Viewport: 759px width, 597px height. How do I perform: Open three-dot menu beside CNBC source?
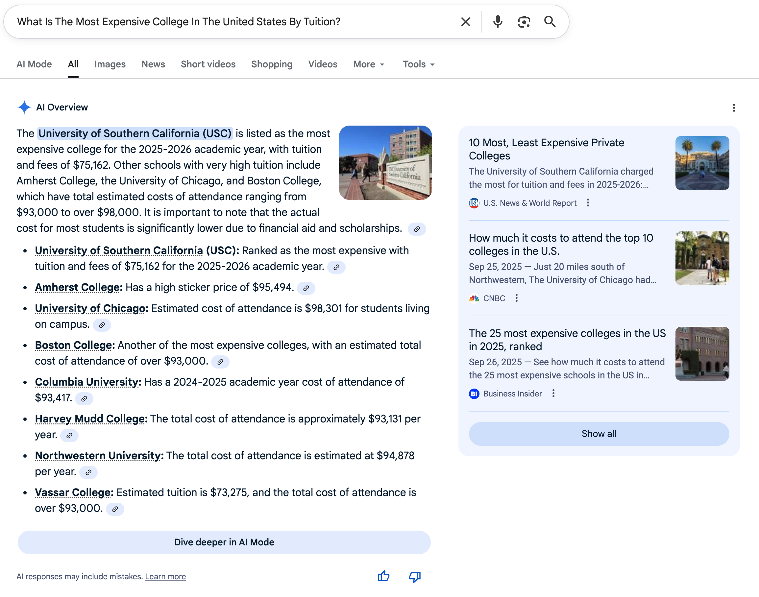[516, 298]
